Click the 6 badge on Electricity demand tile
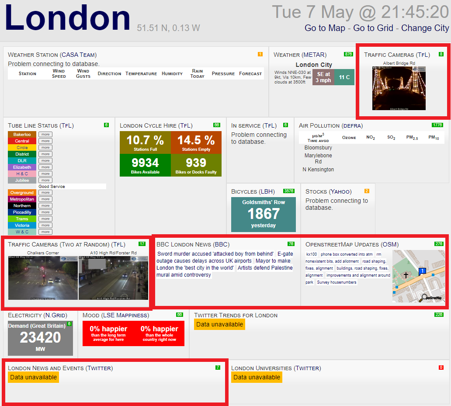 (x=69, y=324)
